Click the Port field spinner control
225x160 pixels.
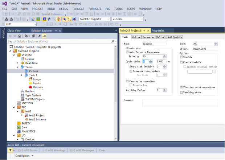pos(216,44)
